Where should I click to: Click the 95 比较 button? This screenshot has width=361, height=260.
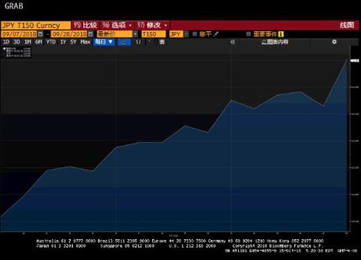(85, 25)
